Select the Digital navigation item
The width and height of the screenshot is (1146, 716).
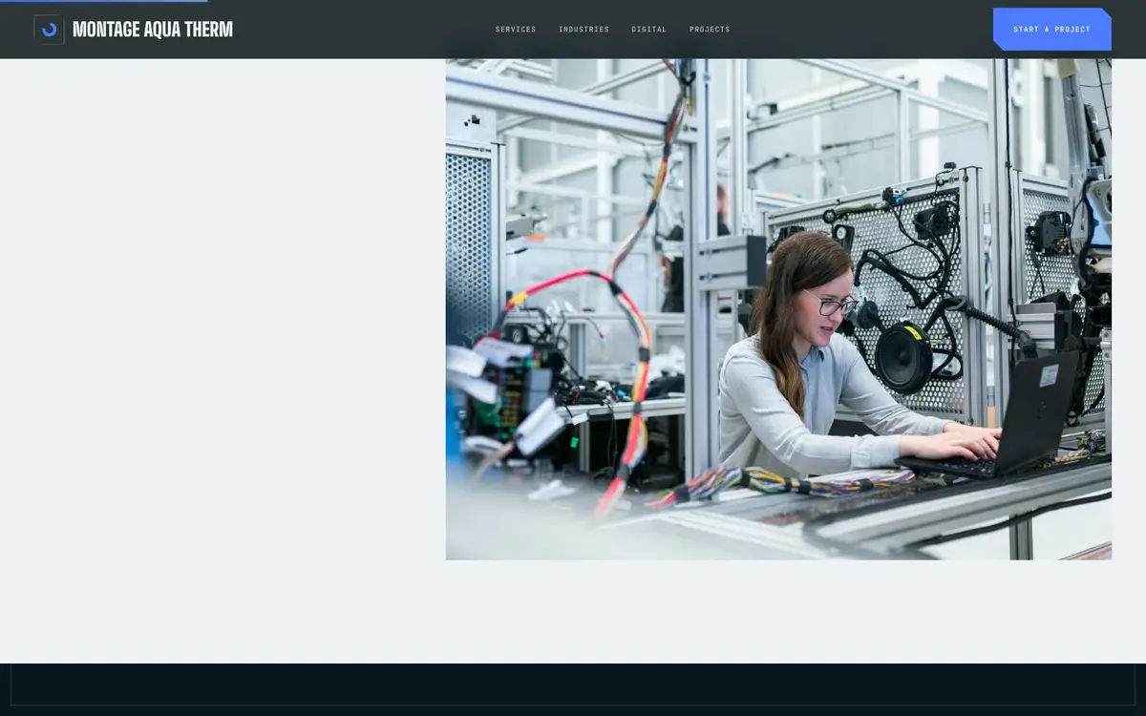pos(649,30)
